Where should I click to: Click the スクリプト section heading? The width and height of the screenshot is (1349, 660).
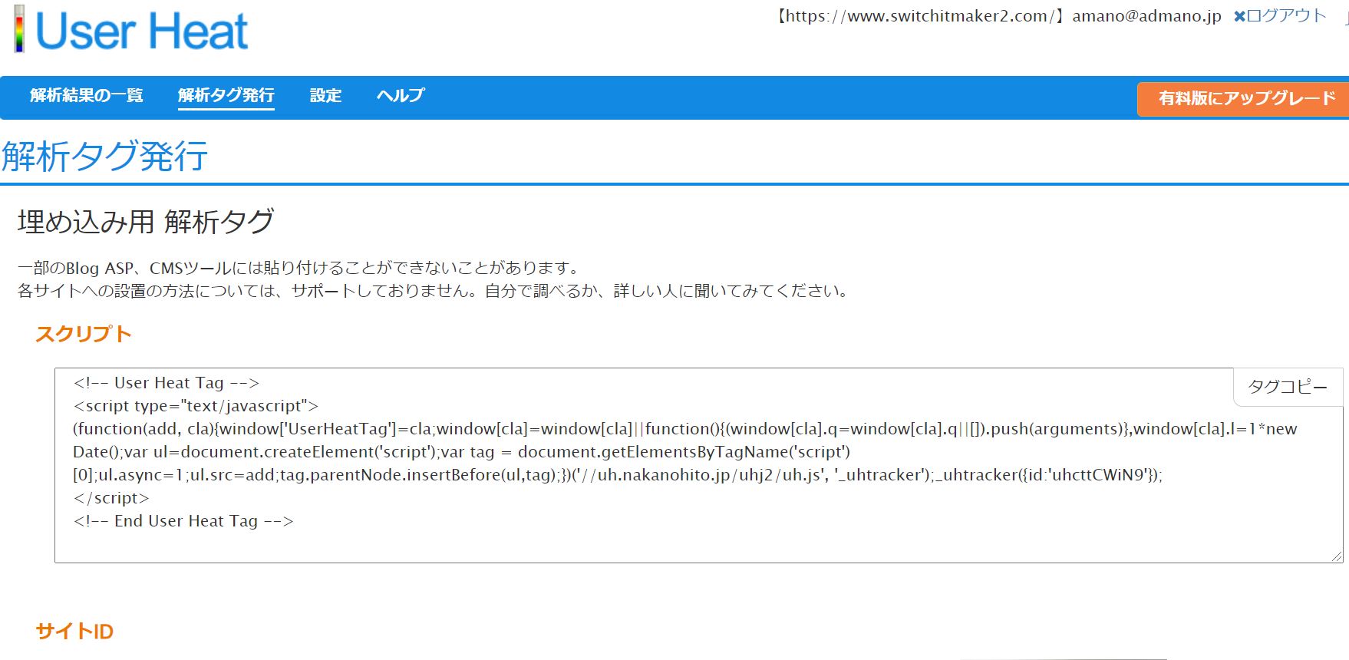tap(84, 334)
